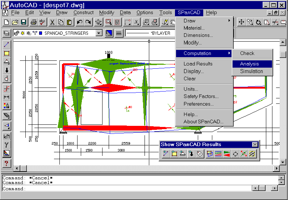Image resolution: width=288 pixels, height=200 pixels.
Task: Open the Options menu
Action: pos(145,13)
